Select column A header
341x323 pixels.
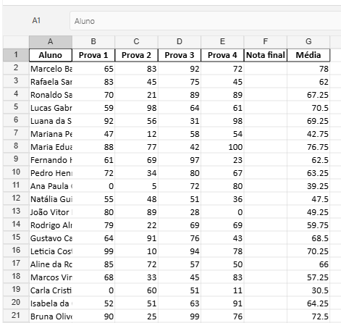[51, 42]
